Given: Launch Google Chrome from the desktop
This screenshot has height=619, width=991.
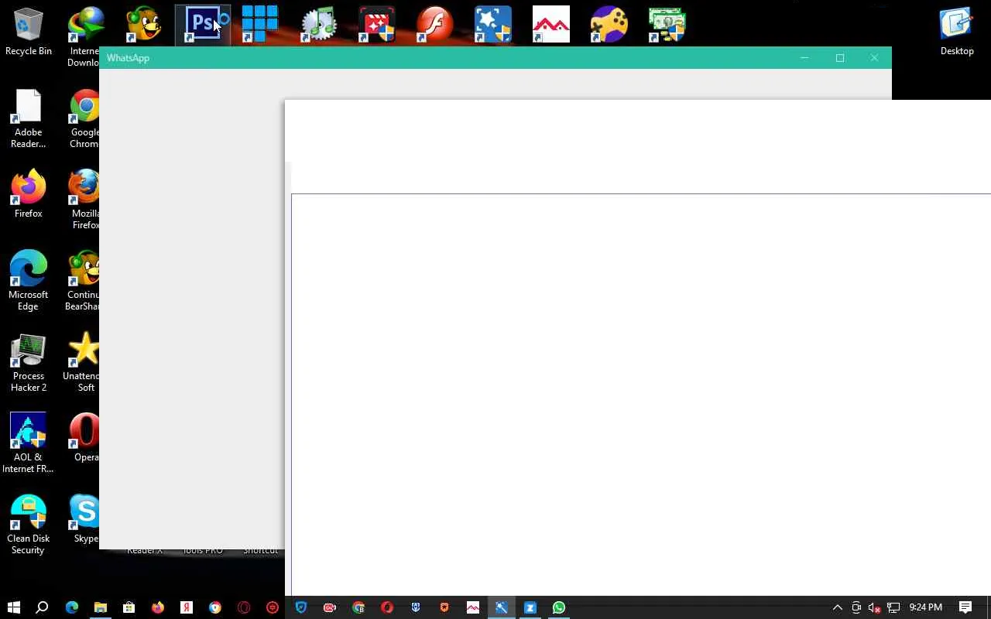Looking at the screenshot, I should 84,118.
